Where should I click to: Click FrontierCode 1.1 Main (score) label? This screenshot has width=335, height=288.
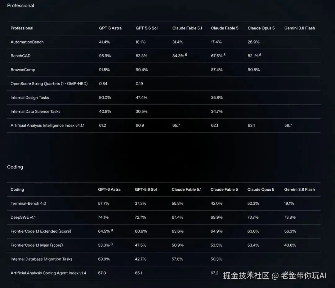(37, 245)
